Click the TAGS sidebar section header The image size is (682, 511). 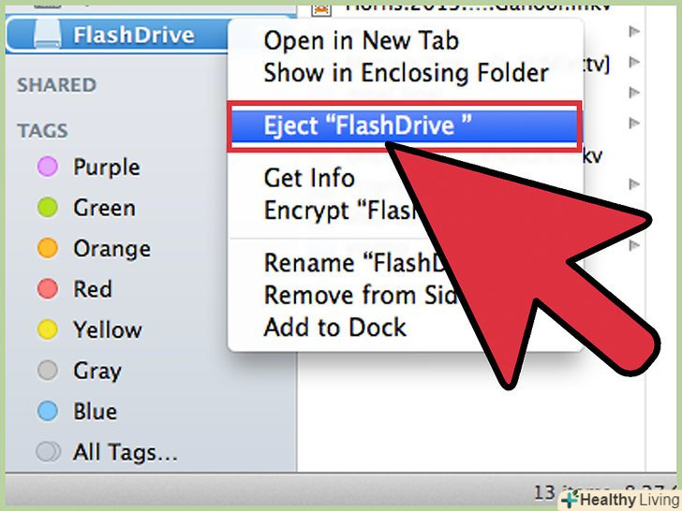tap(43, 131)
